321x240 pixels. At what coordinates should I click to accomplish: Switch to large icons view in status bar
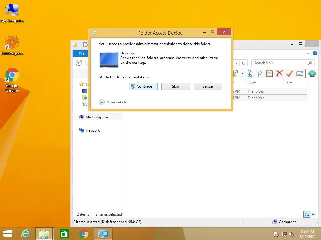click(x=314, y=214)
